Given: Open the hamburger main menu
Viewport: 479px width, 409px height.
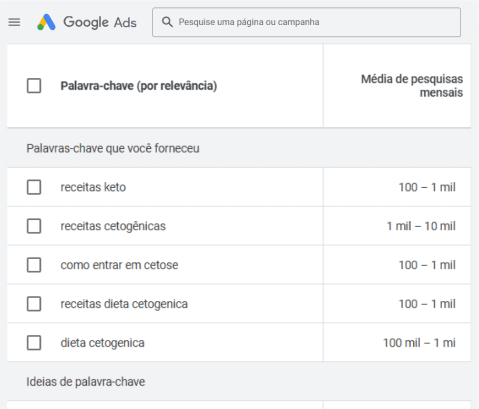Looking at the screenshot, I should [14, 22].
